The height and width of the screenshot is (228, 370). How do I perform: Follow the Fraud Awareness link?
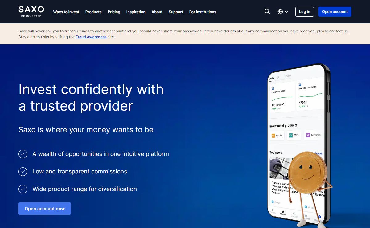(x=91, y=37)
